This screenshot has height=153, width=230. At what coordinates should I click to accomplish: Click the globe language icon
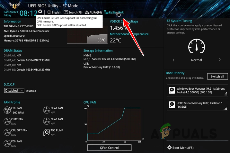pyautogui.click(x=49, y=12)
